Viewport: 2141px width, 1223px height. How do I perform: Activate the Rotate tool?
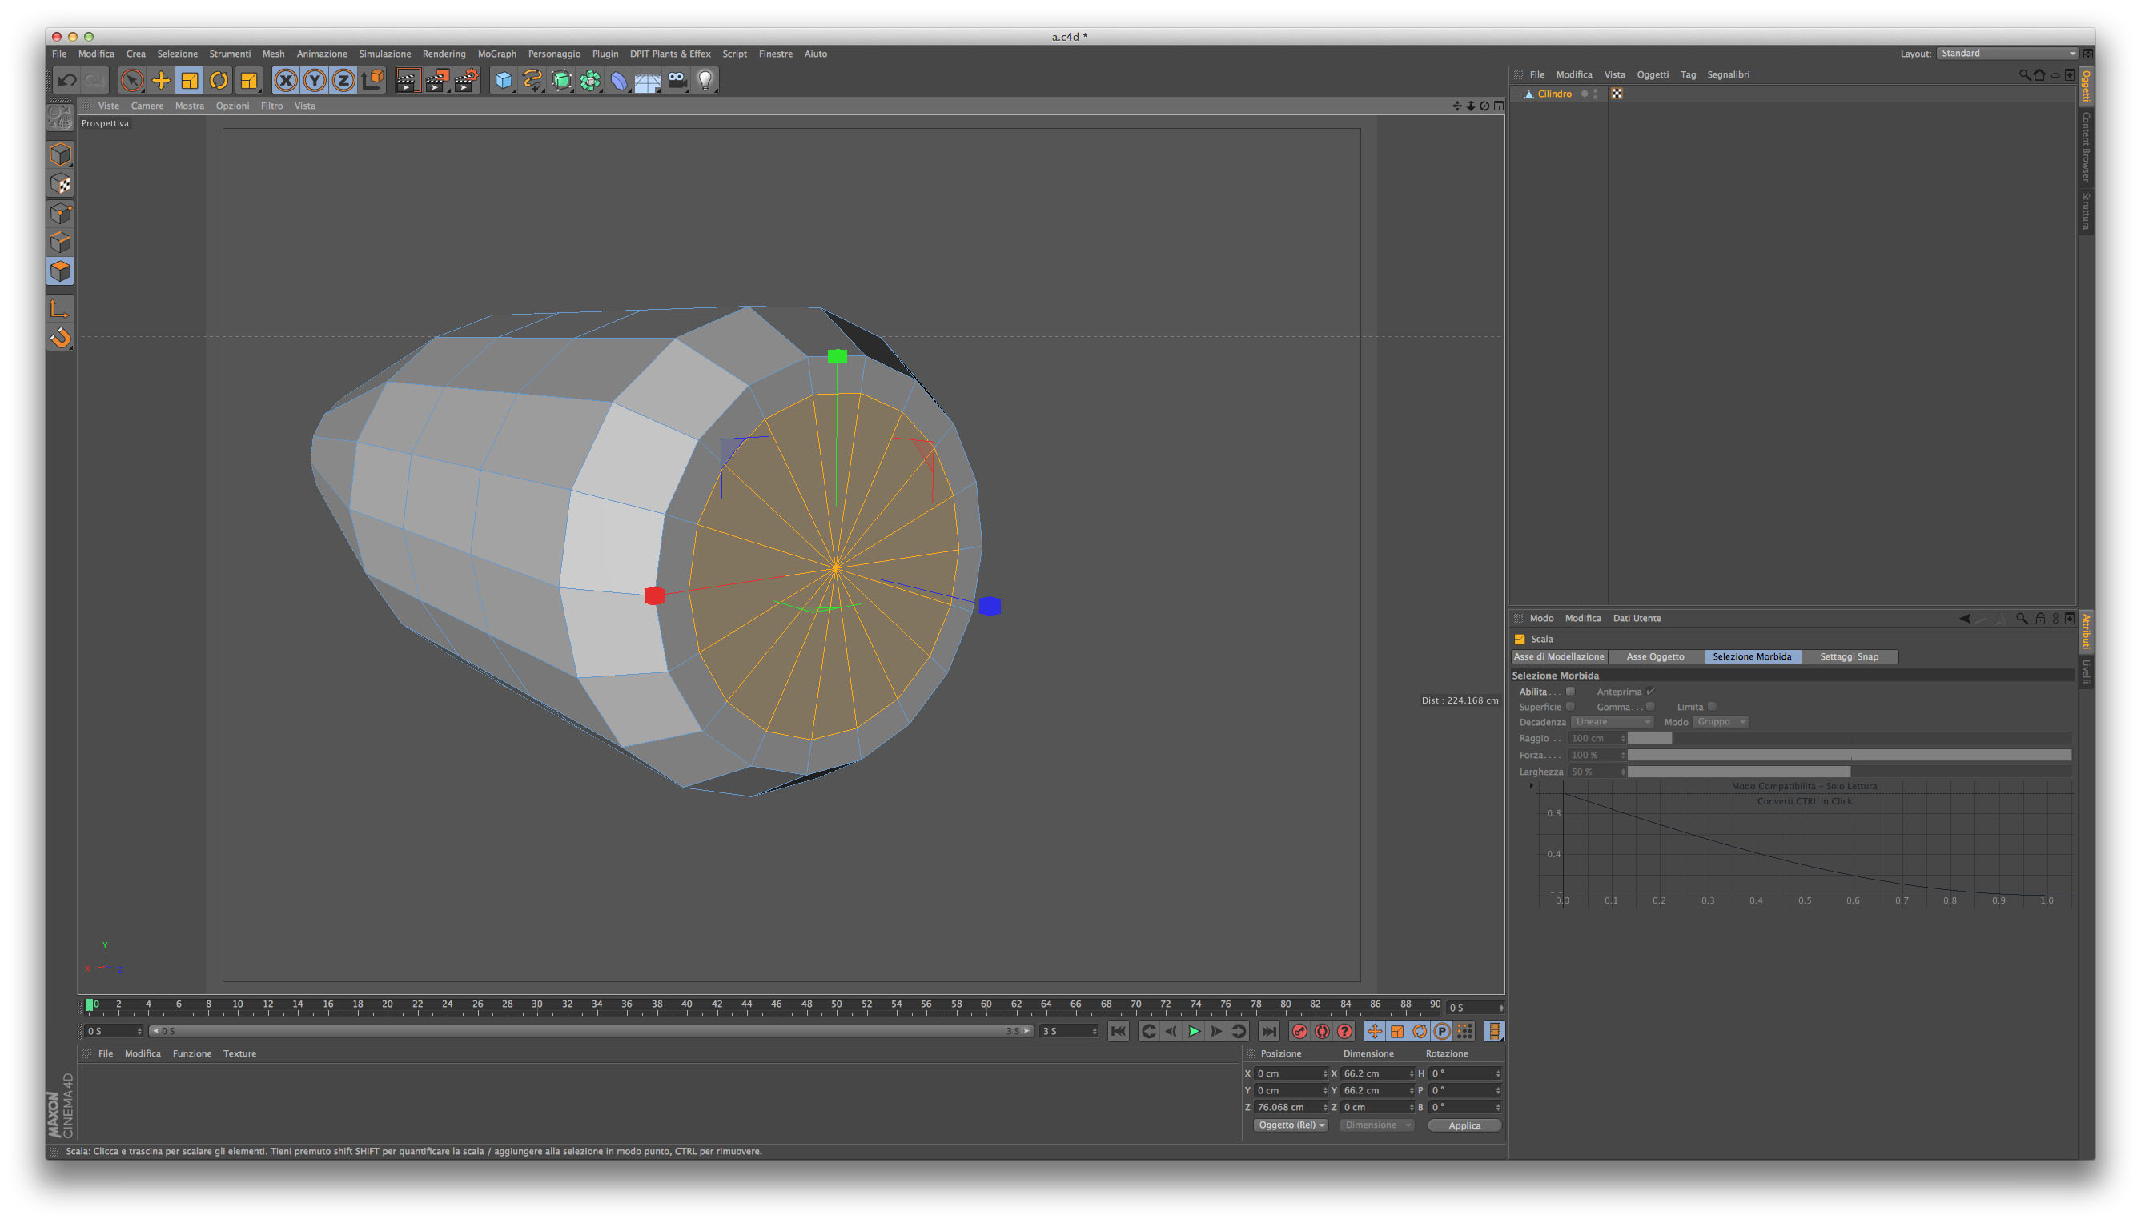(x=219, y=81)
